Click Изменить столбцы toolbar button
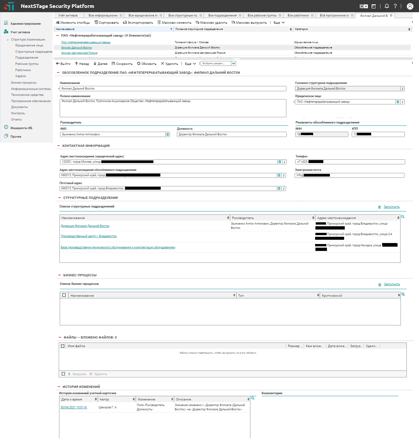419x438 pixels. 73,23
